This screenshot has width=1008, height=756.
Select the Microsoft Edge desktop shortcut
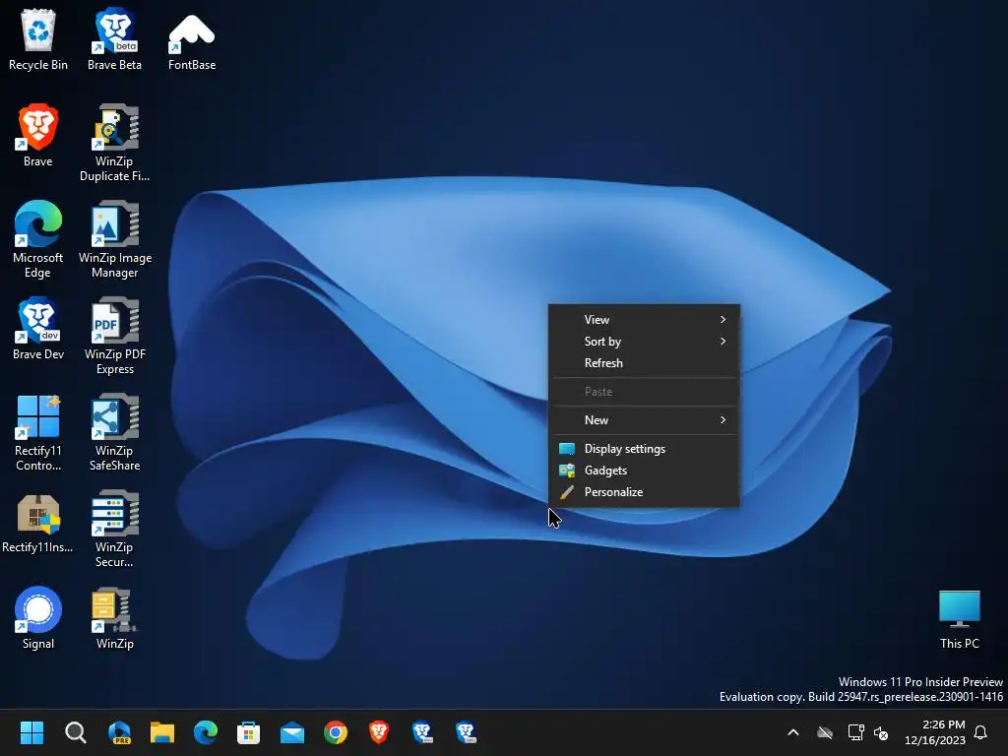[x=38, y=239]
